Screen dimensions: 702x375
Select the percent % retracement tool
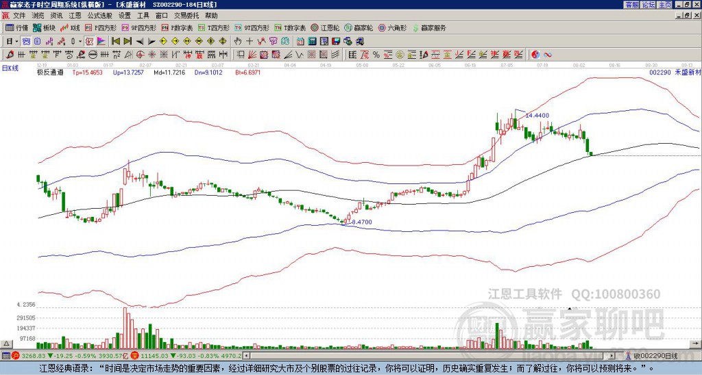pyautogui.click(x=376, y=55)
